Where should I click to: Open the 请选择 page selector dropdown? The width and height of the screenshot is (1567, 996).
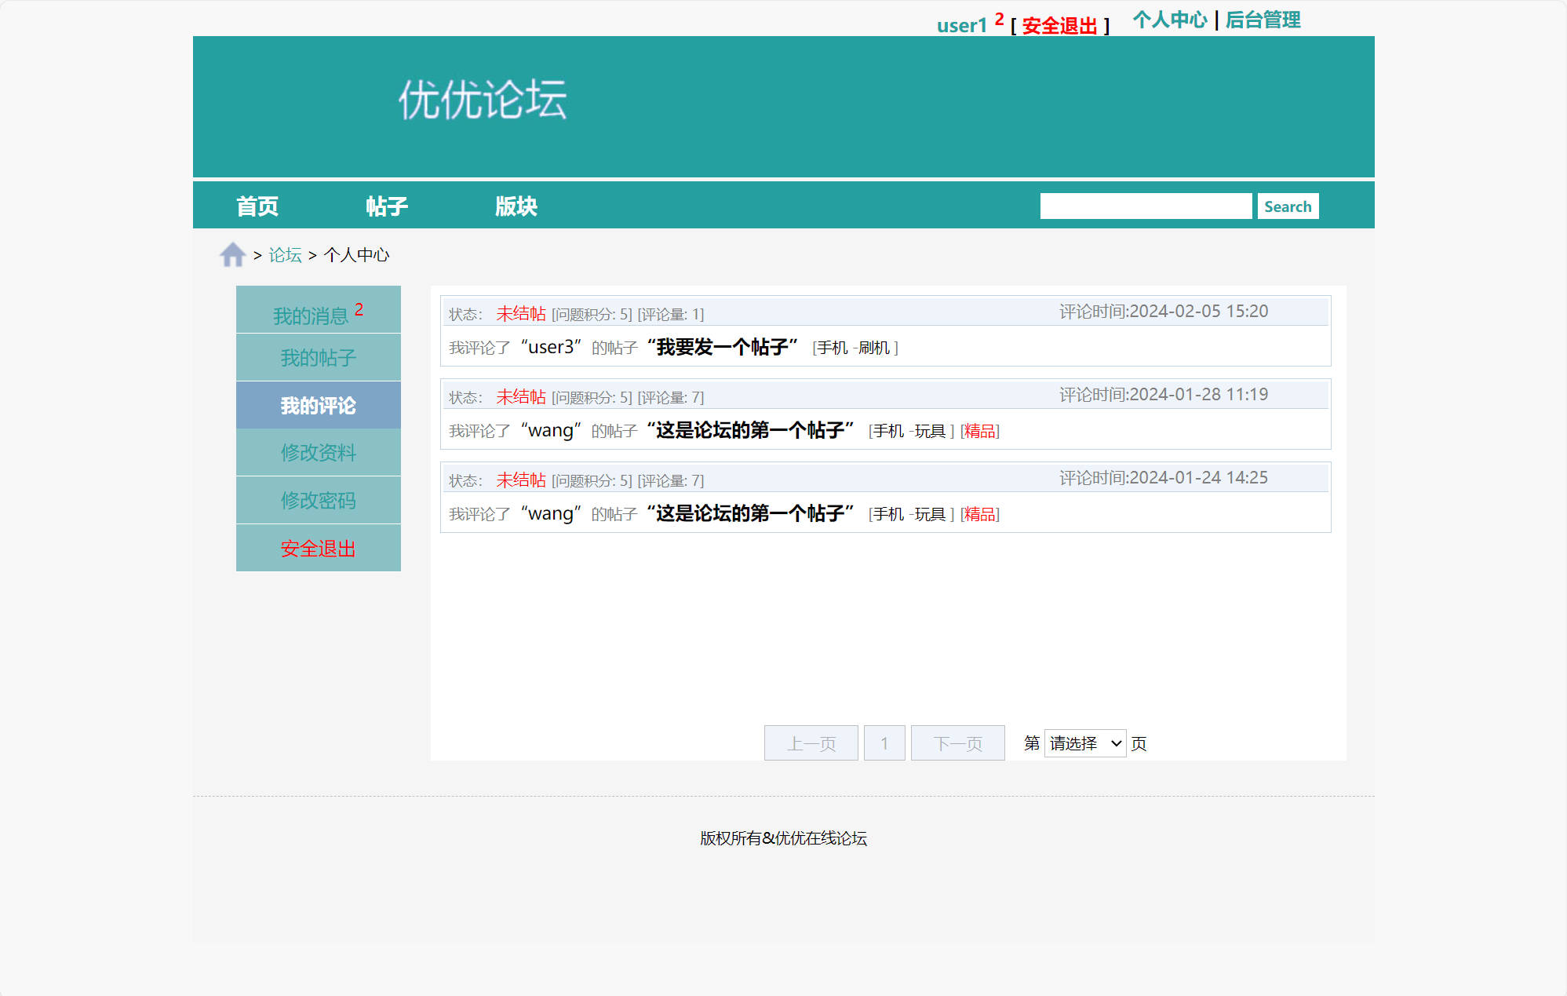pos(1084,742)
